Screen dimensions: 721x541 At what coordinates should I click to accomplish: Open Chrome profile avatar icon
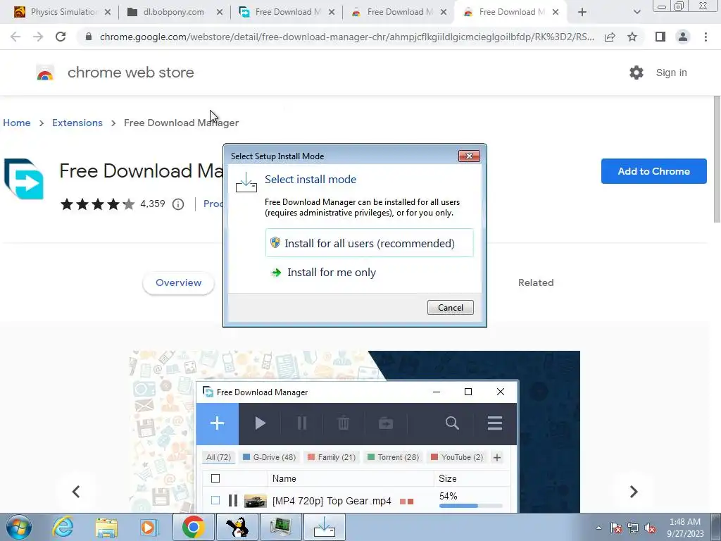[x=683, y=37]
